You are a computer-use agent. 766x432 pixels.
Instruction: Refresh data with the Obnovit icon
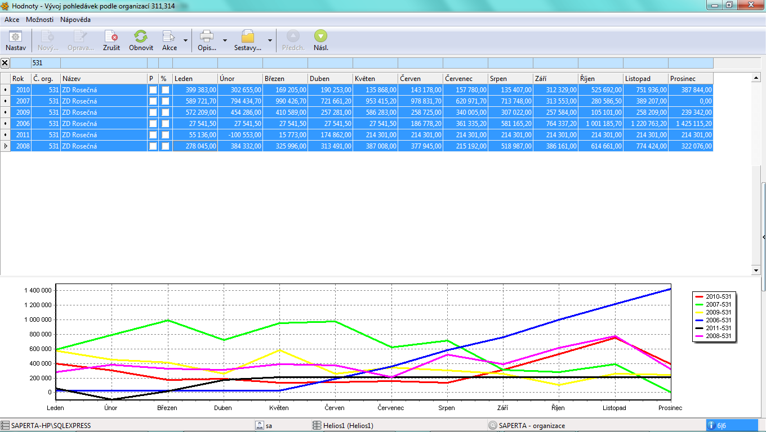click(141, 37)
